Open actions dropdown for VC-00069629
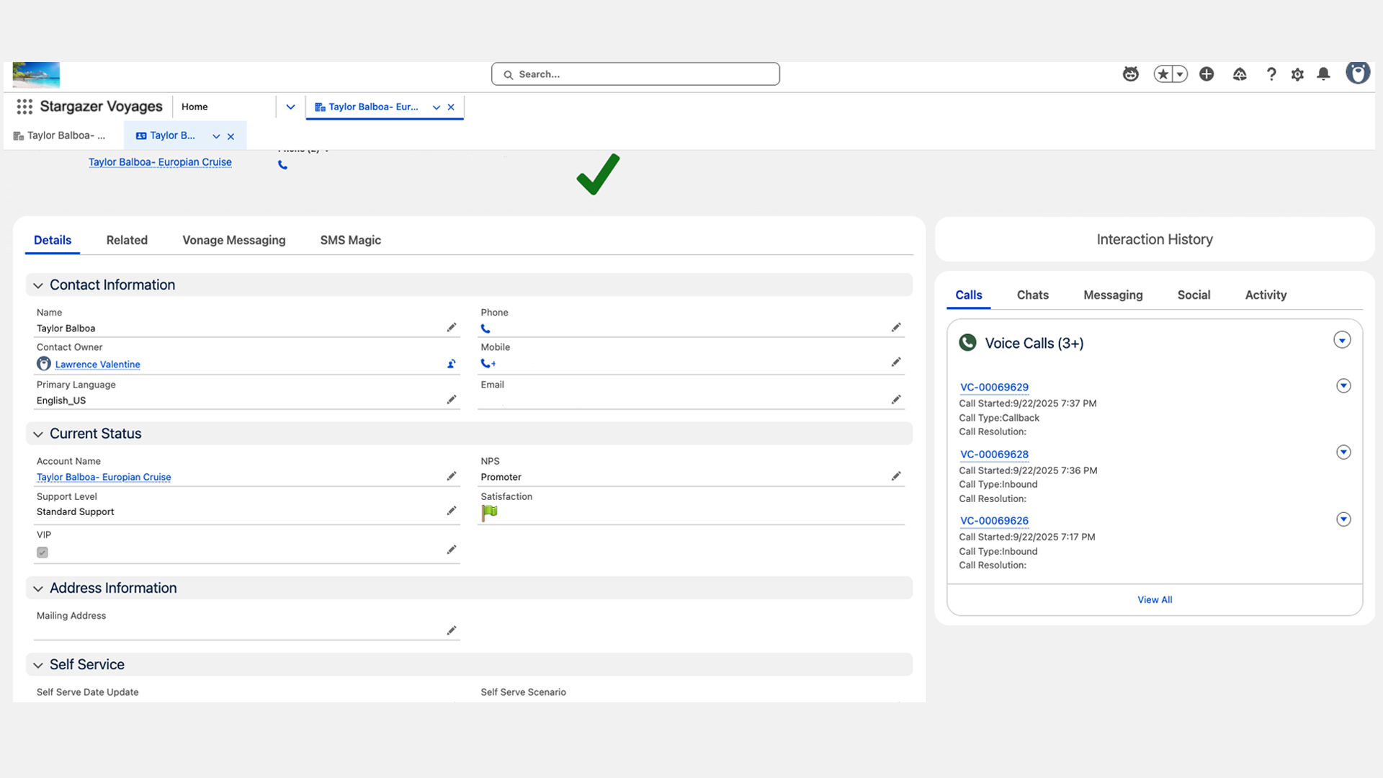 (1343, 386)
